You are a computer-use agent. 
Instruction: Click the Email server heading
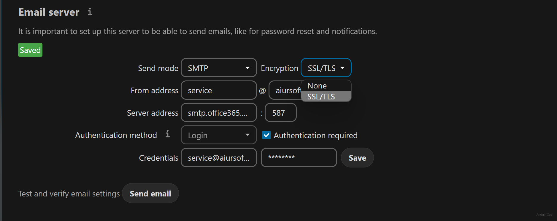pyautogui.click(x=49, y=12)
